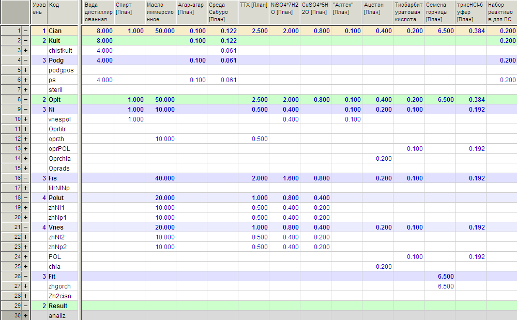This screenshot has height=320, width=517.
Task: Click the 'Спирт [План]' column header
Action: coord(129,12)
